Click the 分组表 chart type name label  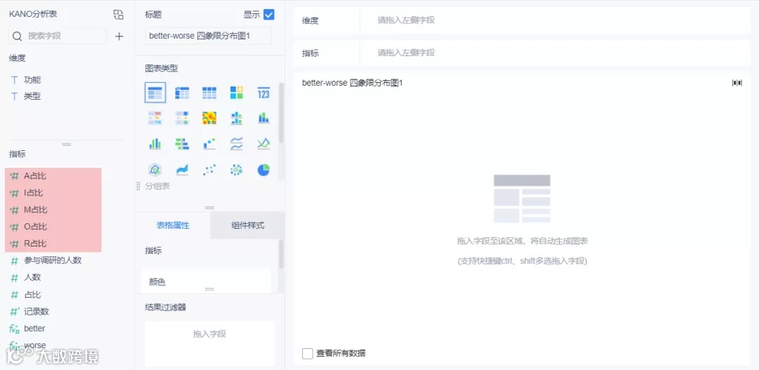coord(157,186)
